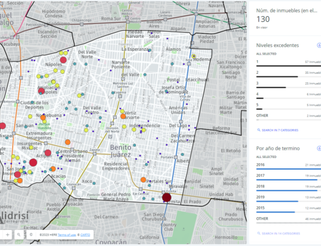Click the Chabacano metro station icon
Screen dimensions: 321x246
click(196, 14)
